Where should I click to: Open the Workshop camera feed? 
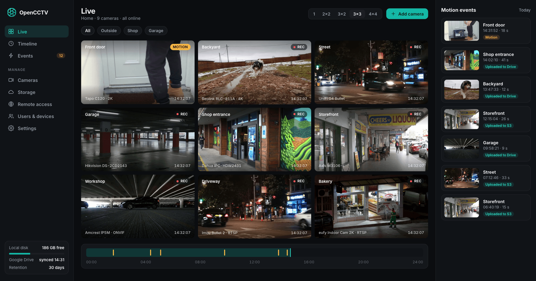[138, 207]
